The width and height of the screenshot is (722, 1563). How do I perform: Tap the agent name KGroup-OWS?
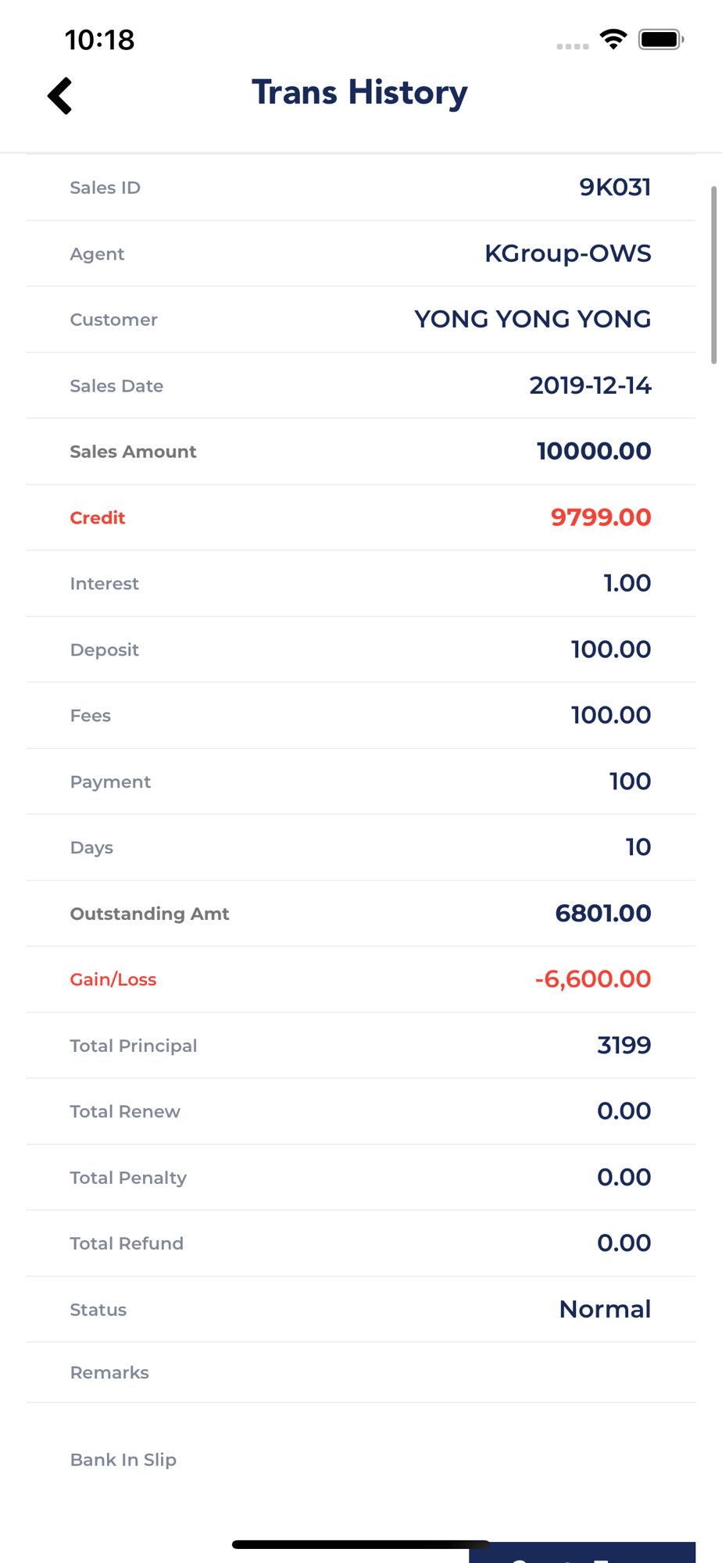click(568, 253)
